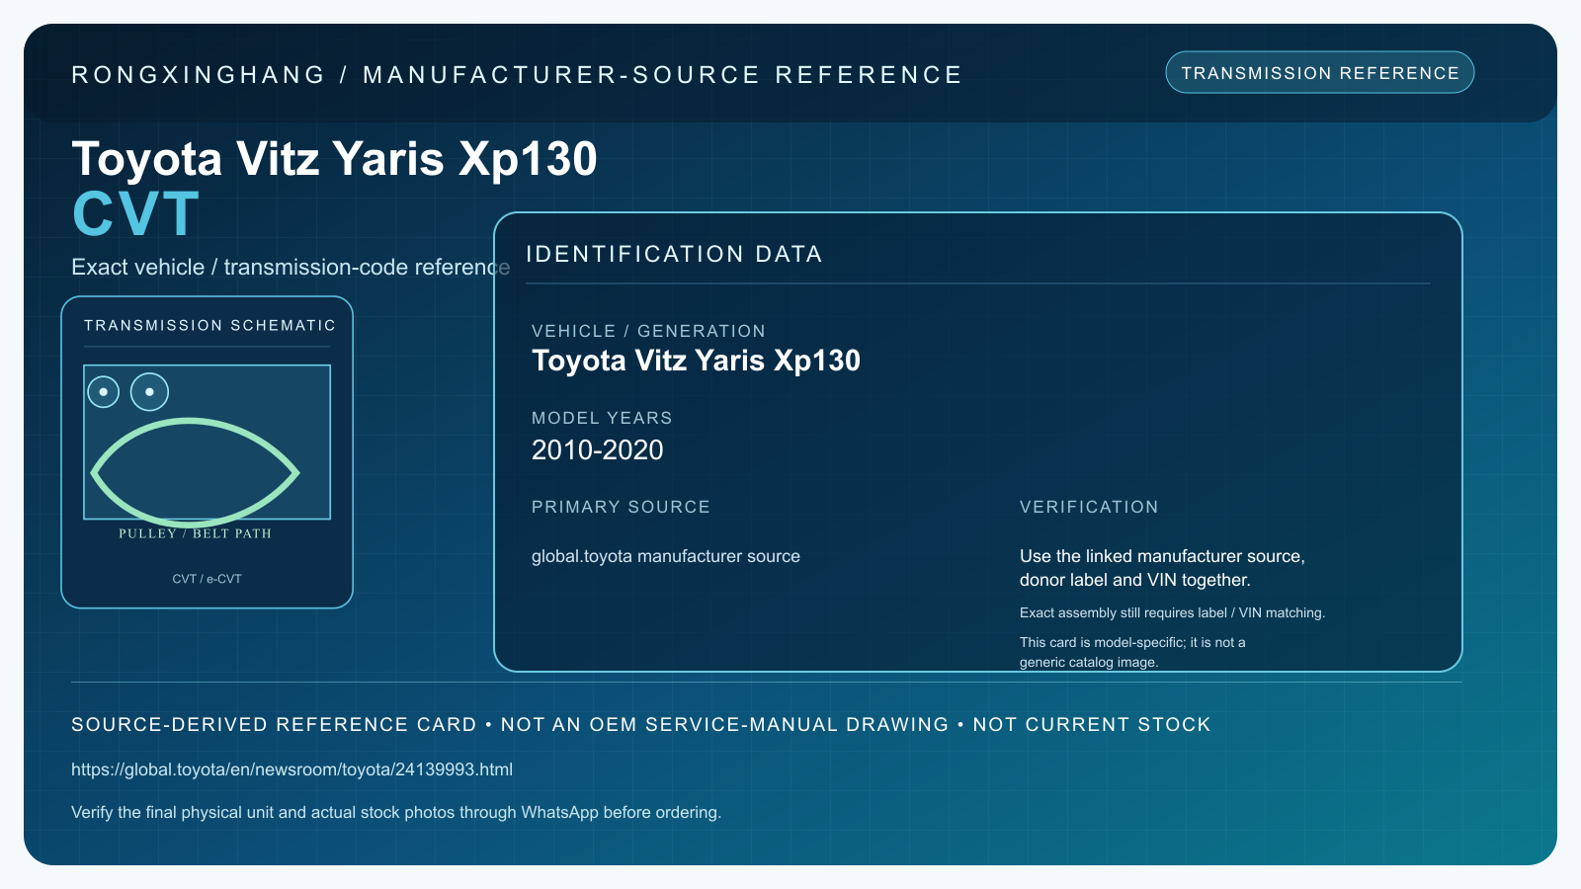
Task: Click the 'RONGXINGHANG / MANUFACTURER-SOURCE REFERENCE' header
Action: pos(517,75)
